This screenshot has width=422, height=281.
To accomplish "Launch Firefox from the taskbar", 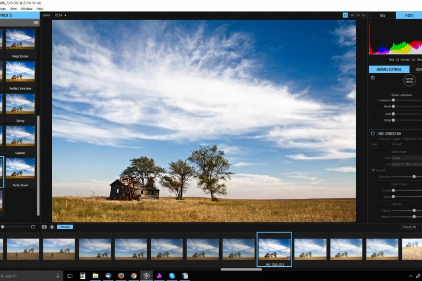I will pos(121,276).
